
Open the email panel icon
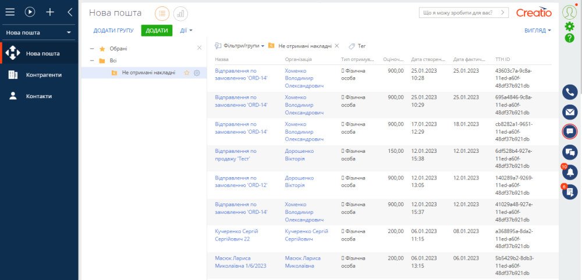point(570,112)
